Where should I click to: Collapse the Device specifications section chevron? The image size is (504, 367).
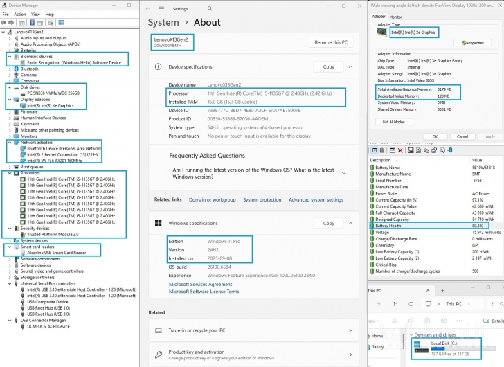click(x=351, y=67)
